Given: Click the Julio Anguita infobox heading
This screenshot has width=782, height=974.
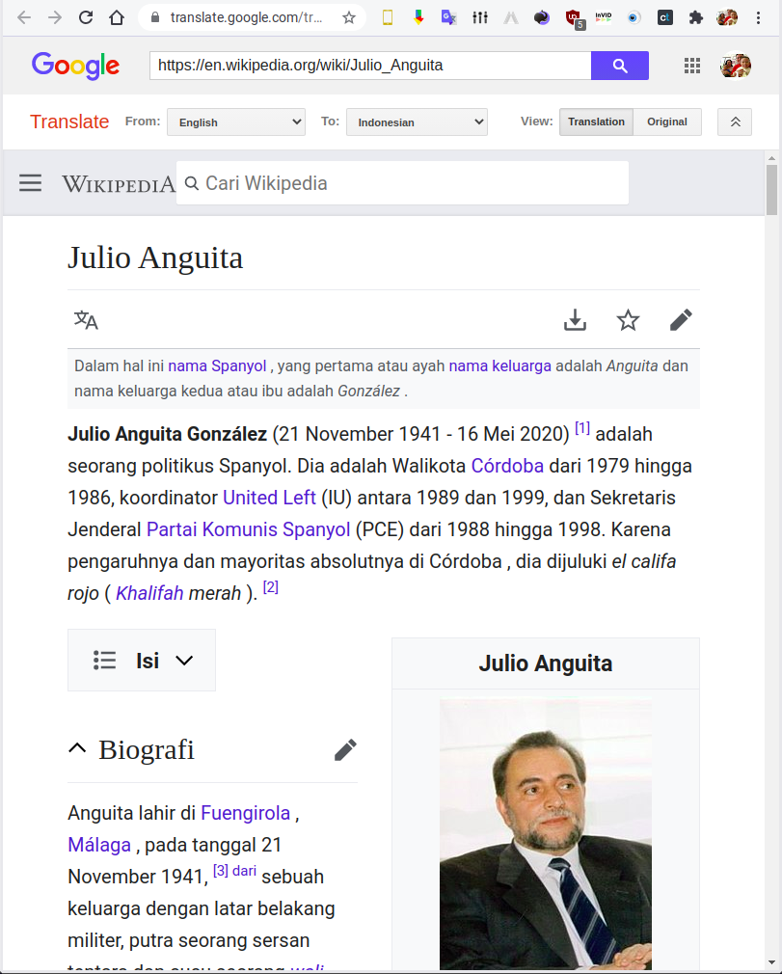Looking at the screenshot, I should point(546,663).
